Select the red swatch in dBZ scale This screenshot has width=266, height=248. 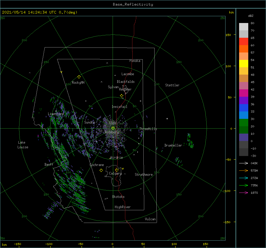coord(244,42)
